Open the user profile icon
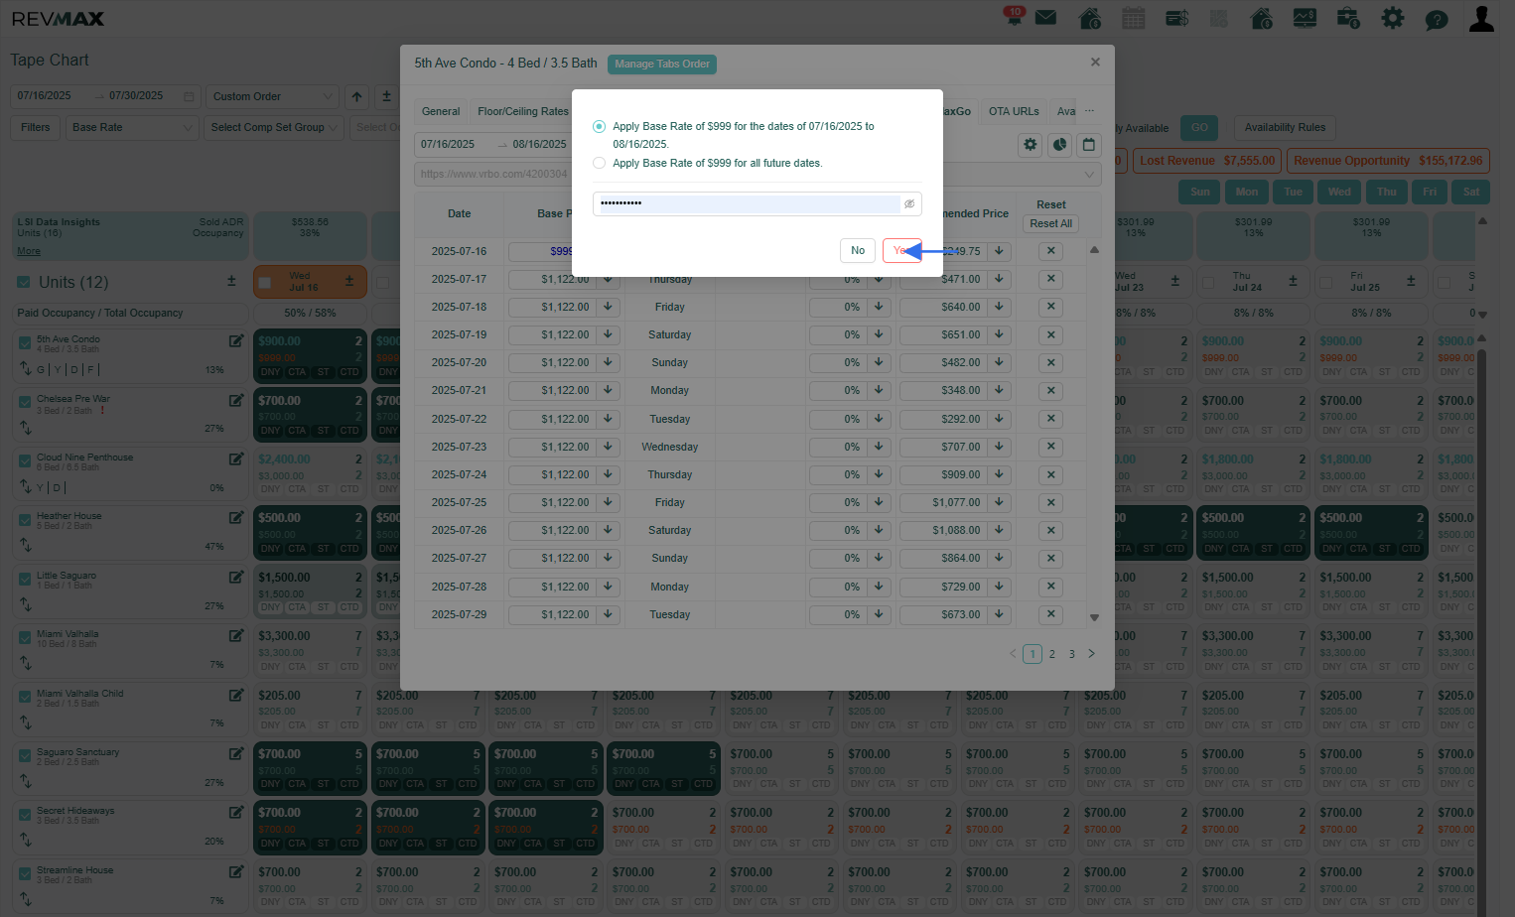This screenshot has height=917, width=1515. click(x=1481, y=18)
